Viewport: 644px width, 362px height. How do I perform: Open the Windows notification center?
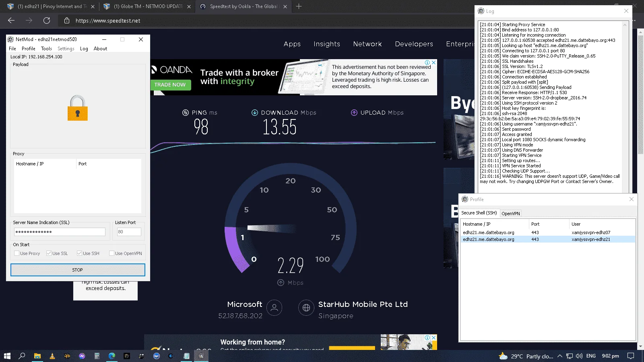point(631,356)
